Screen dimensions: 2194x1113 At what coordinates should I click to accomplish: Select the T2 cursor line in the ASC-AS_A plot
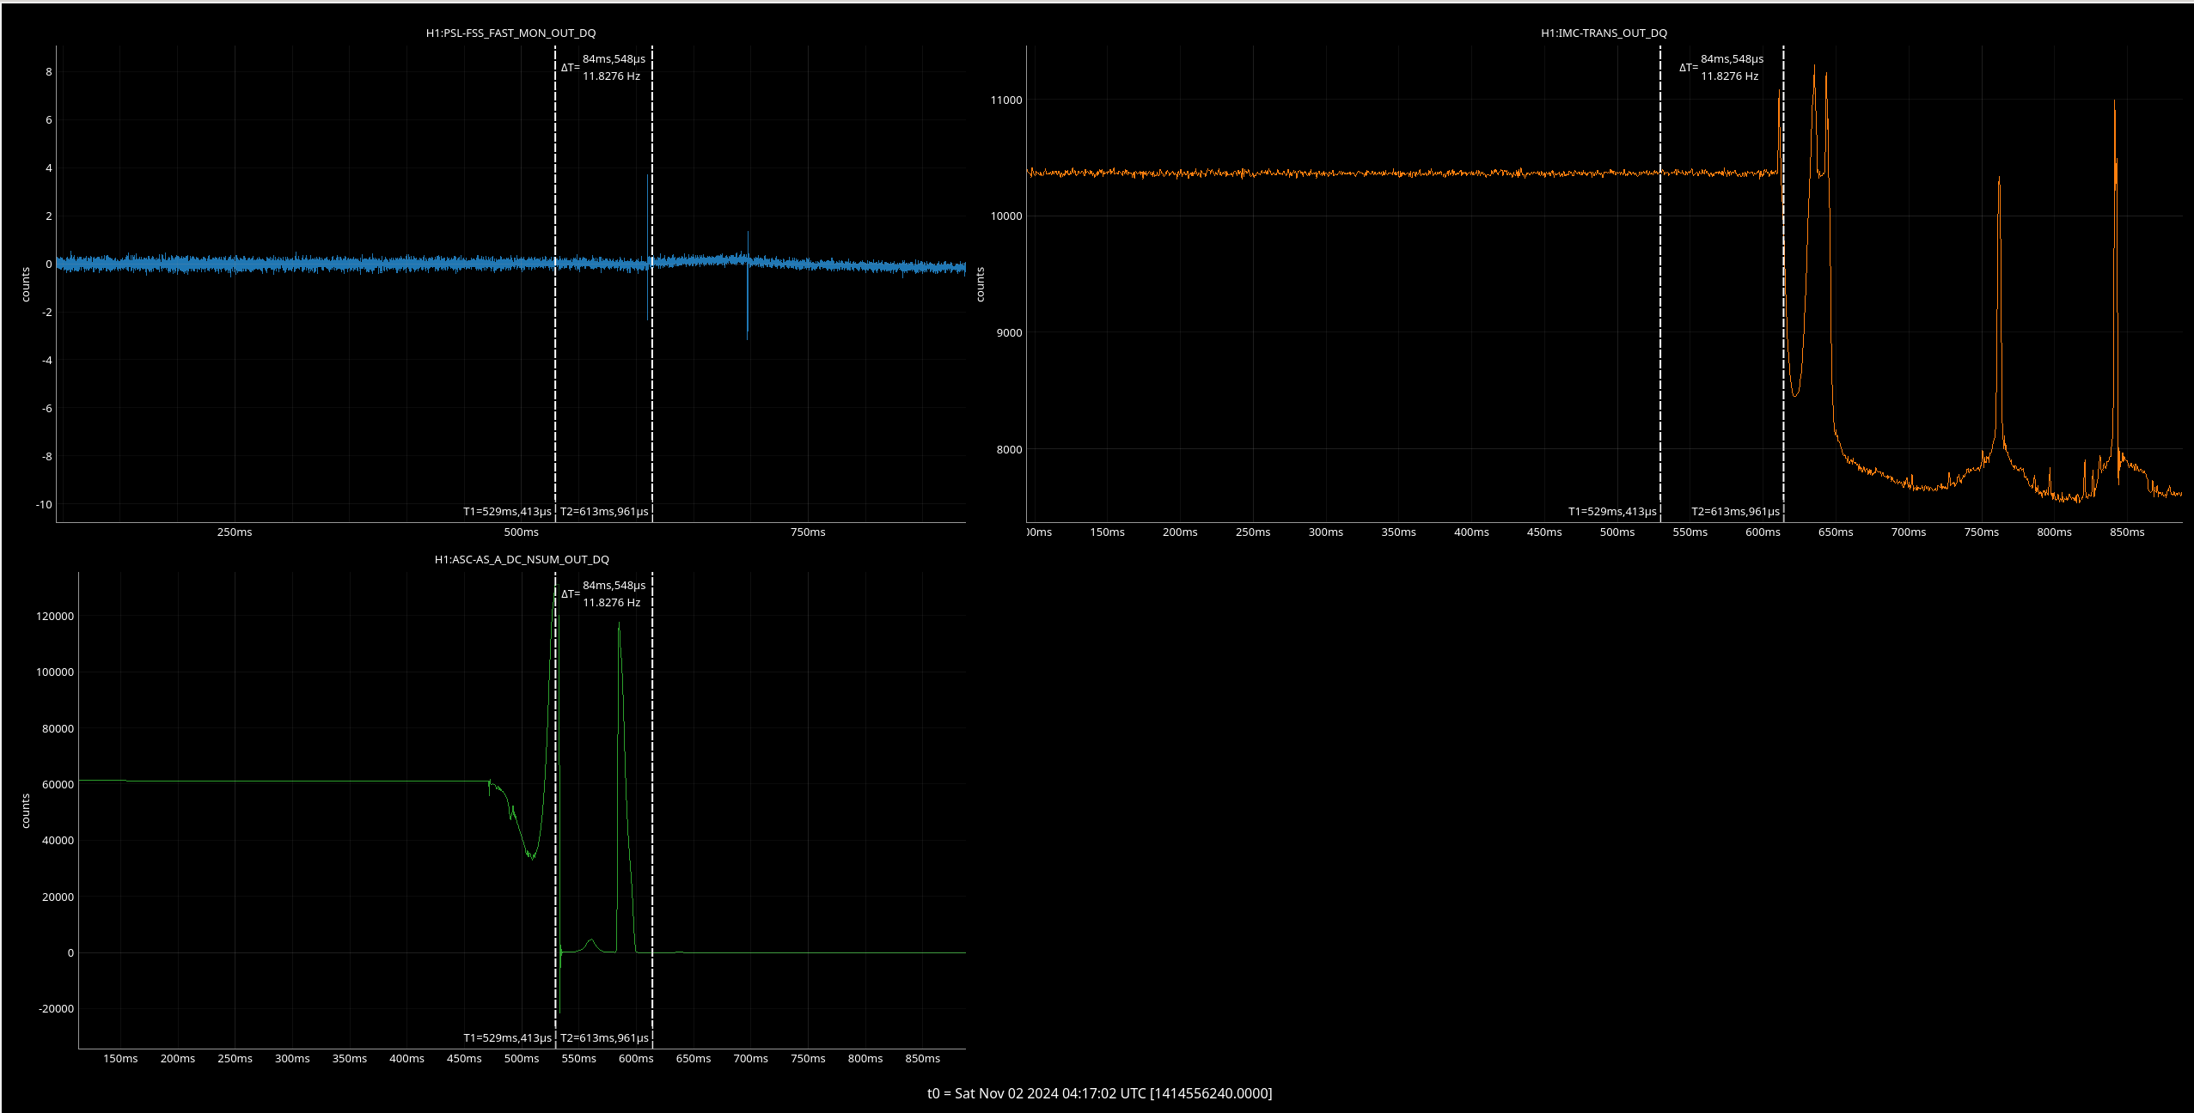tap(652, 810)
